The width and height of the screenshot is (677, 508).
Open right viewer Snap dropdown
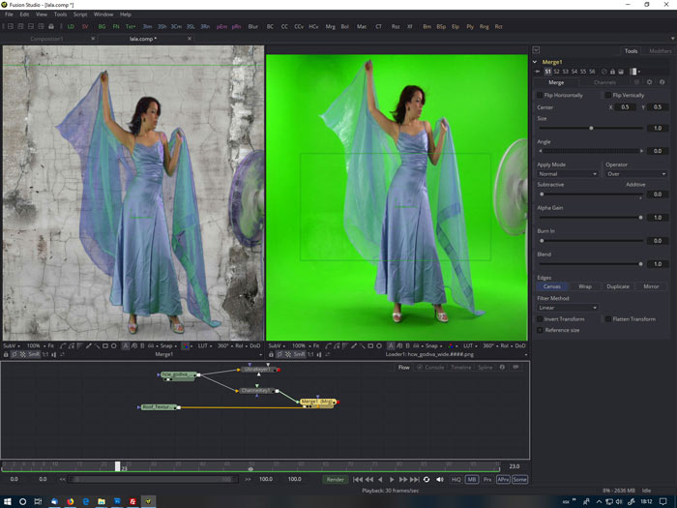tap(433, 345)
